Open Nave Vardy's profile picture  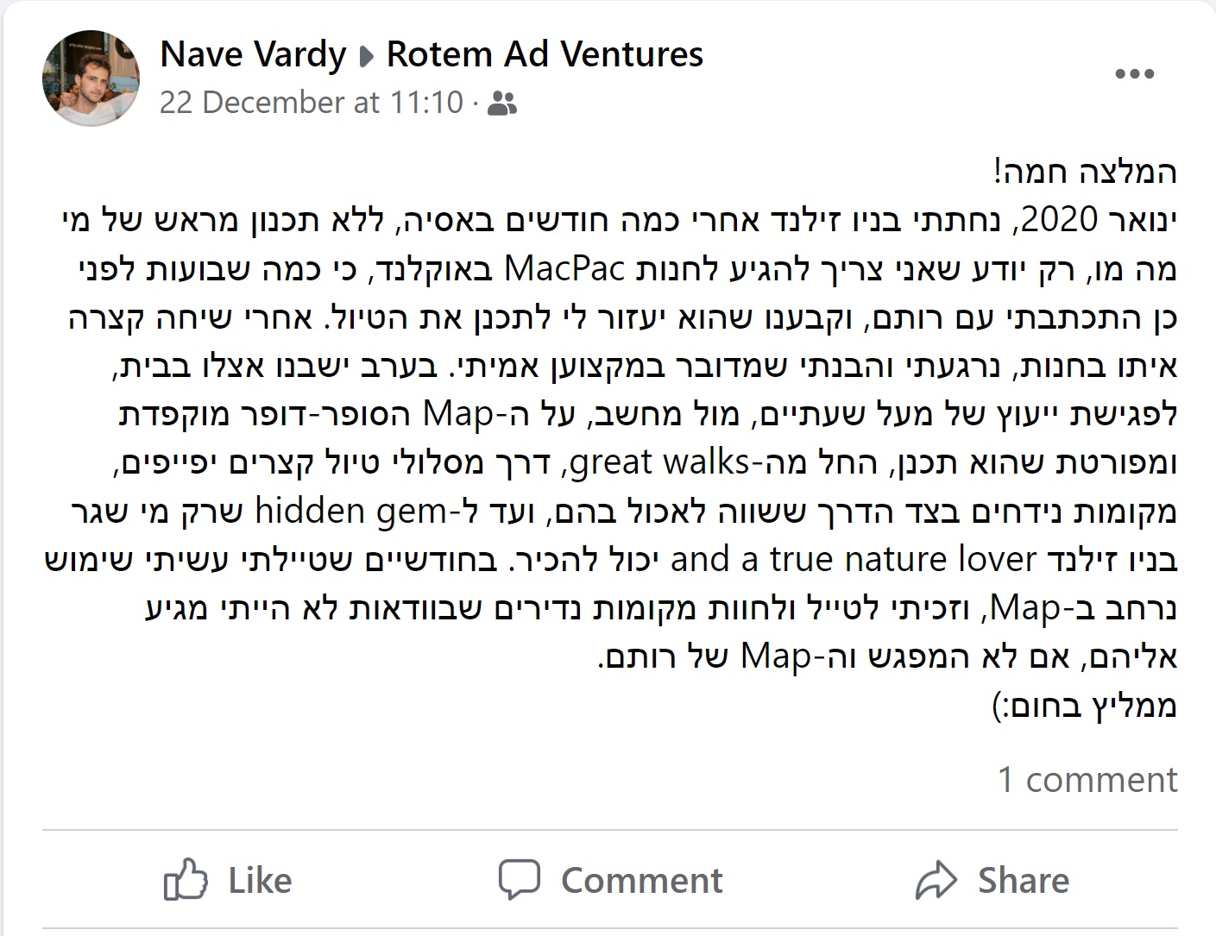coord(91,79)
